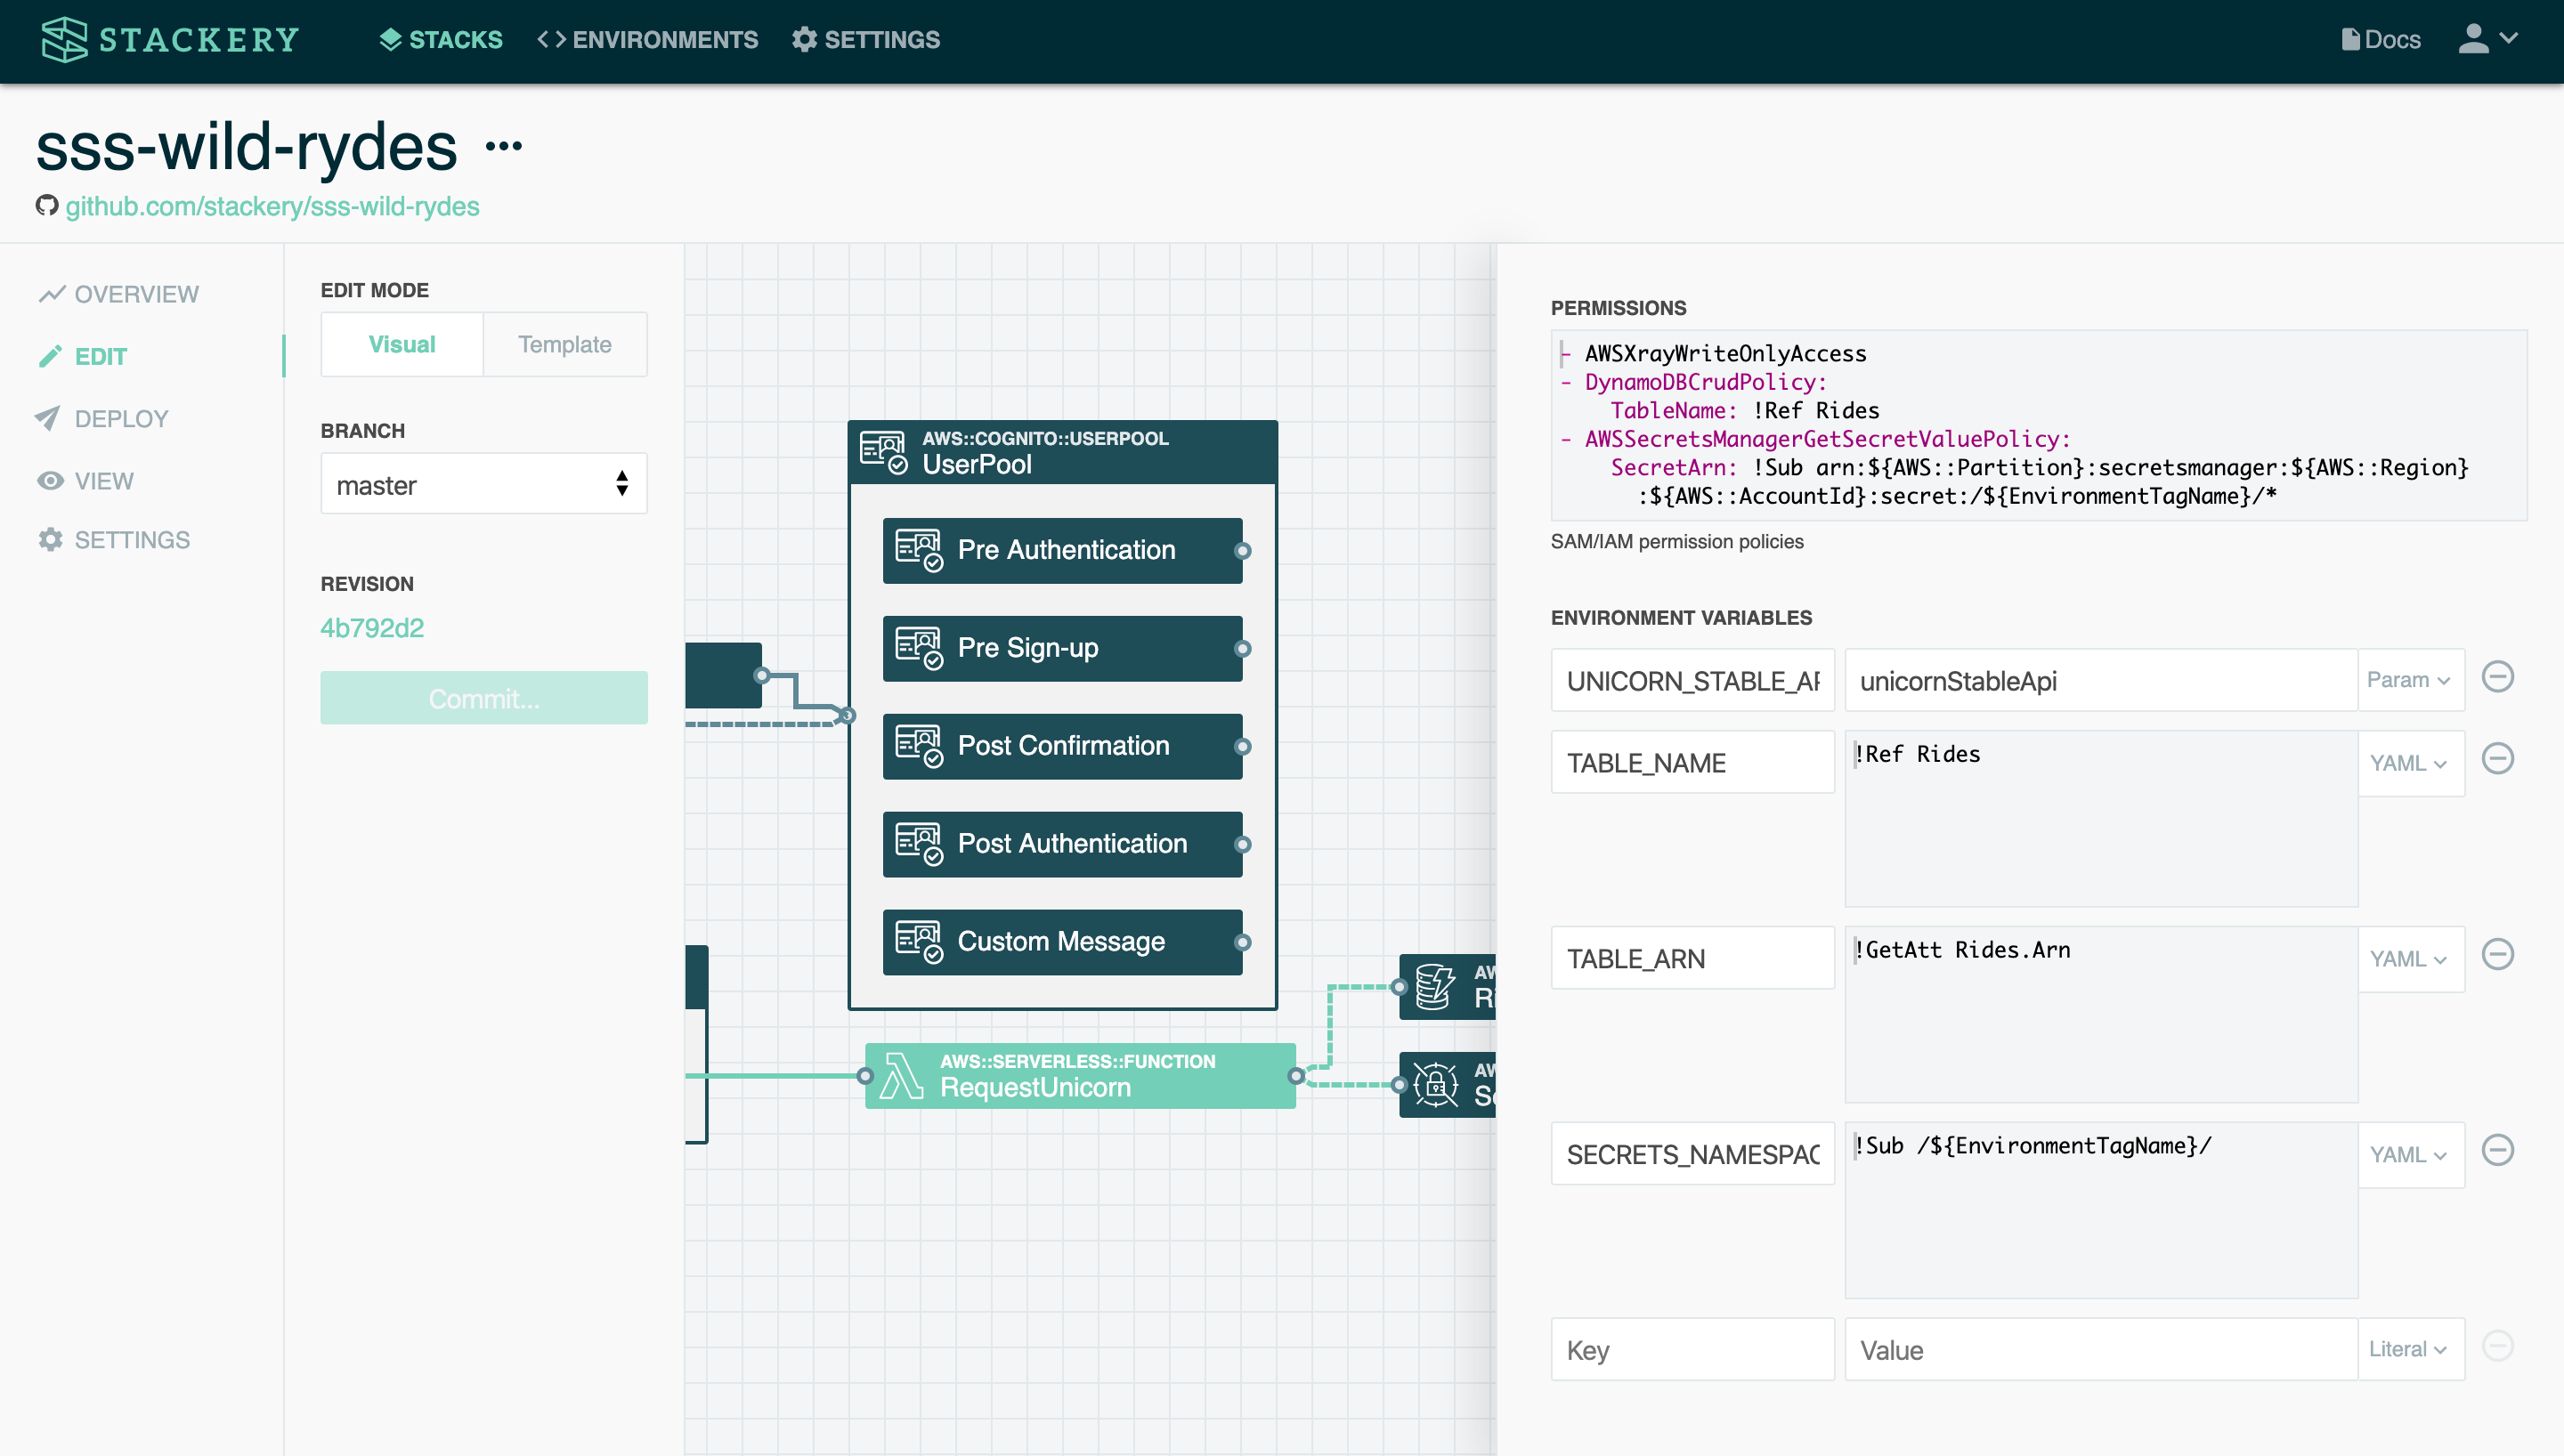Click RequestUnicorn input port

(x=865, y=1076)
